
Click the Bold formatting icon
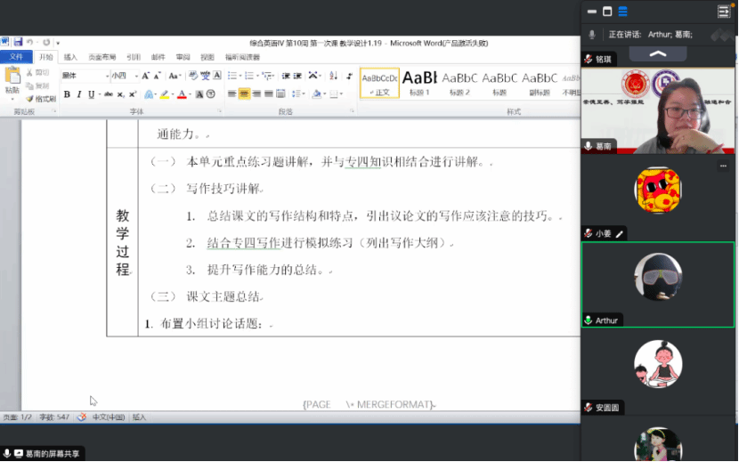click(x=67, y=94)
